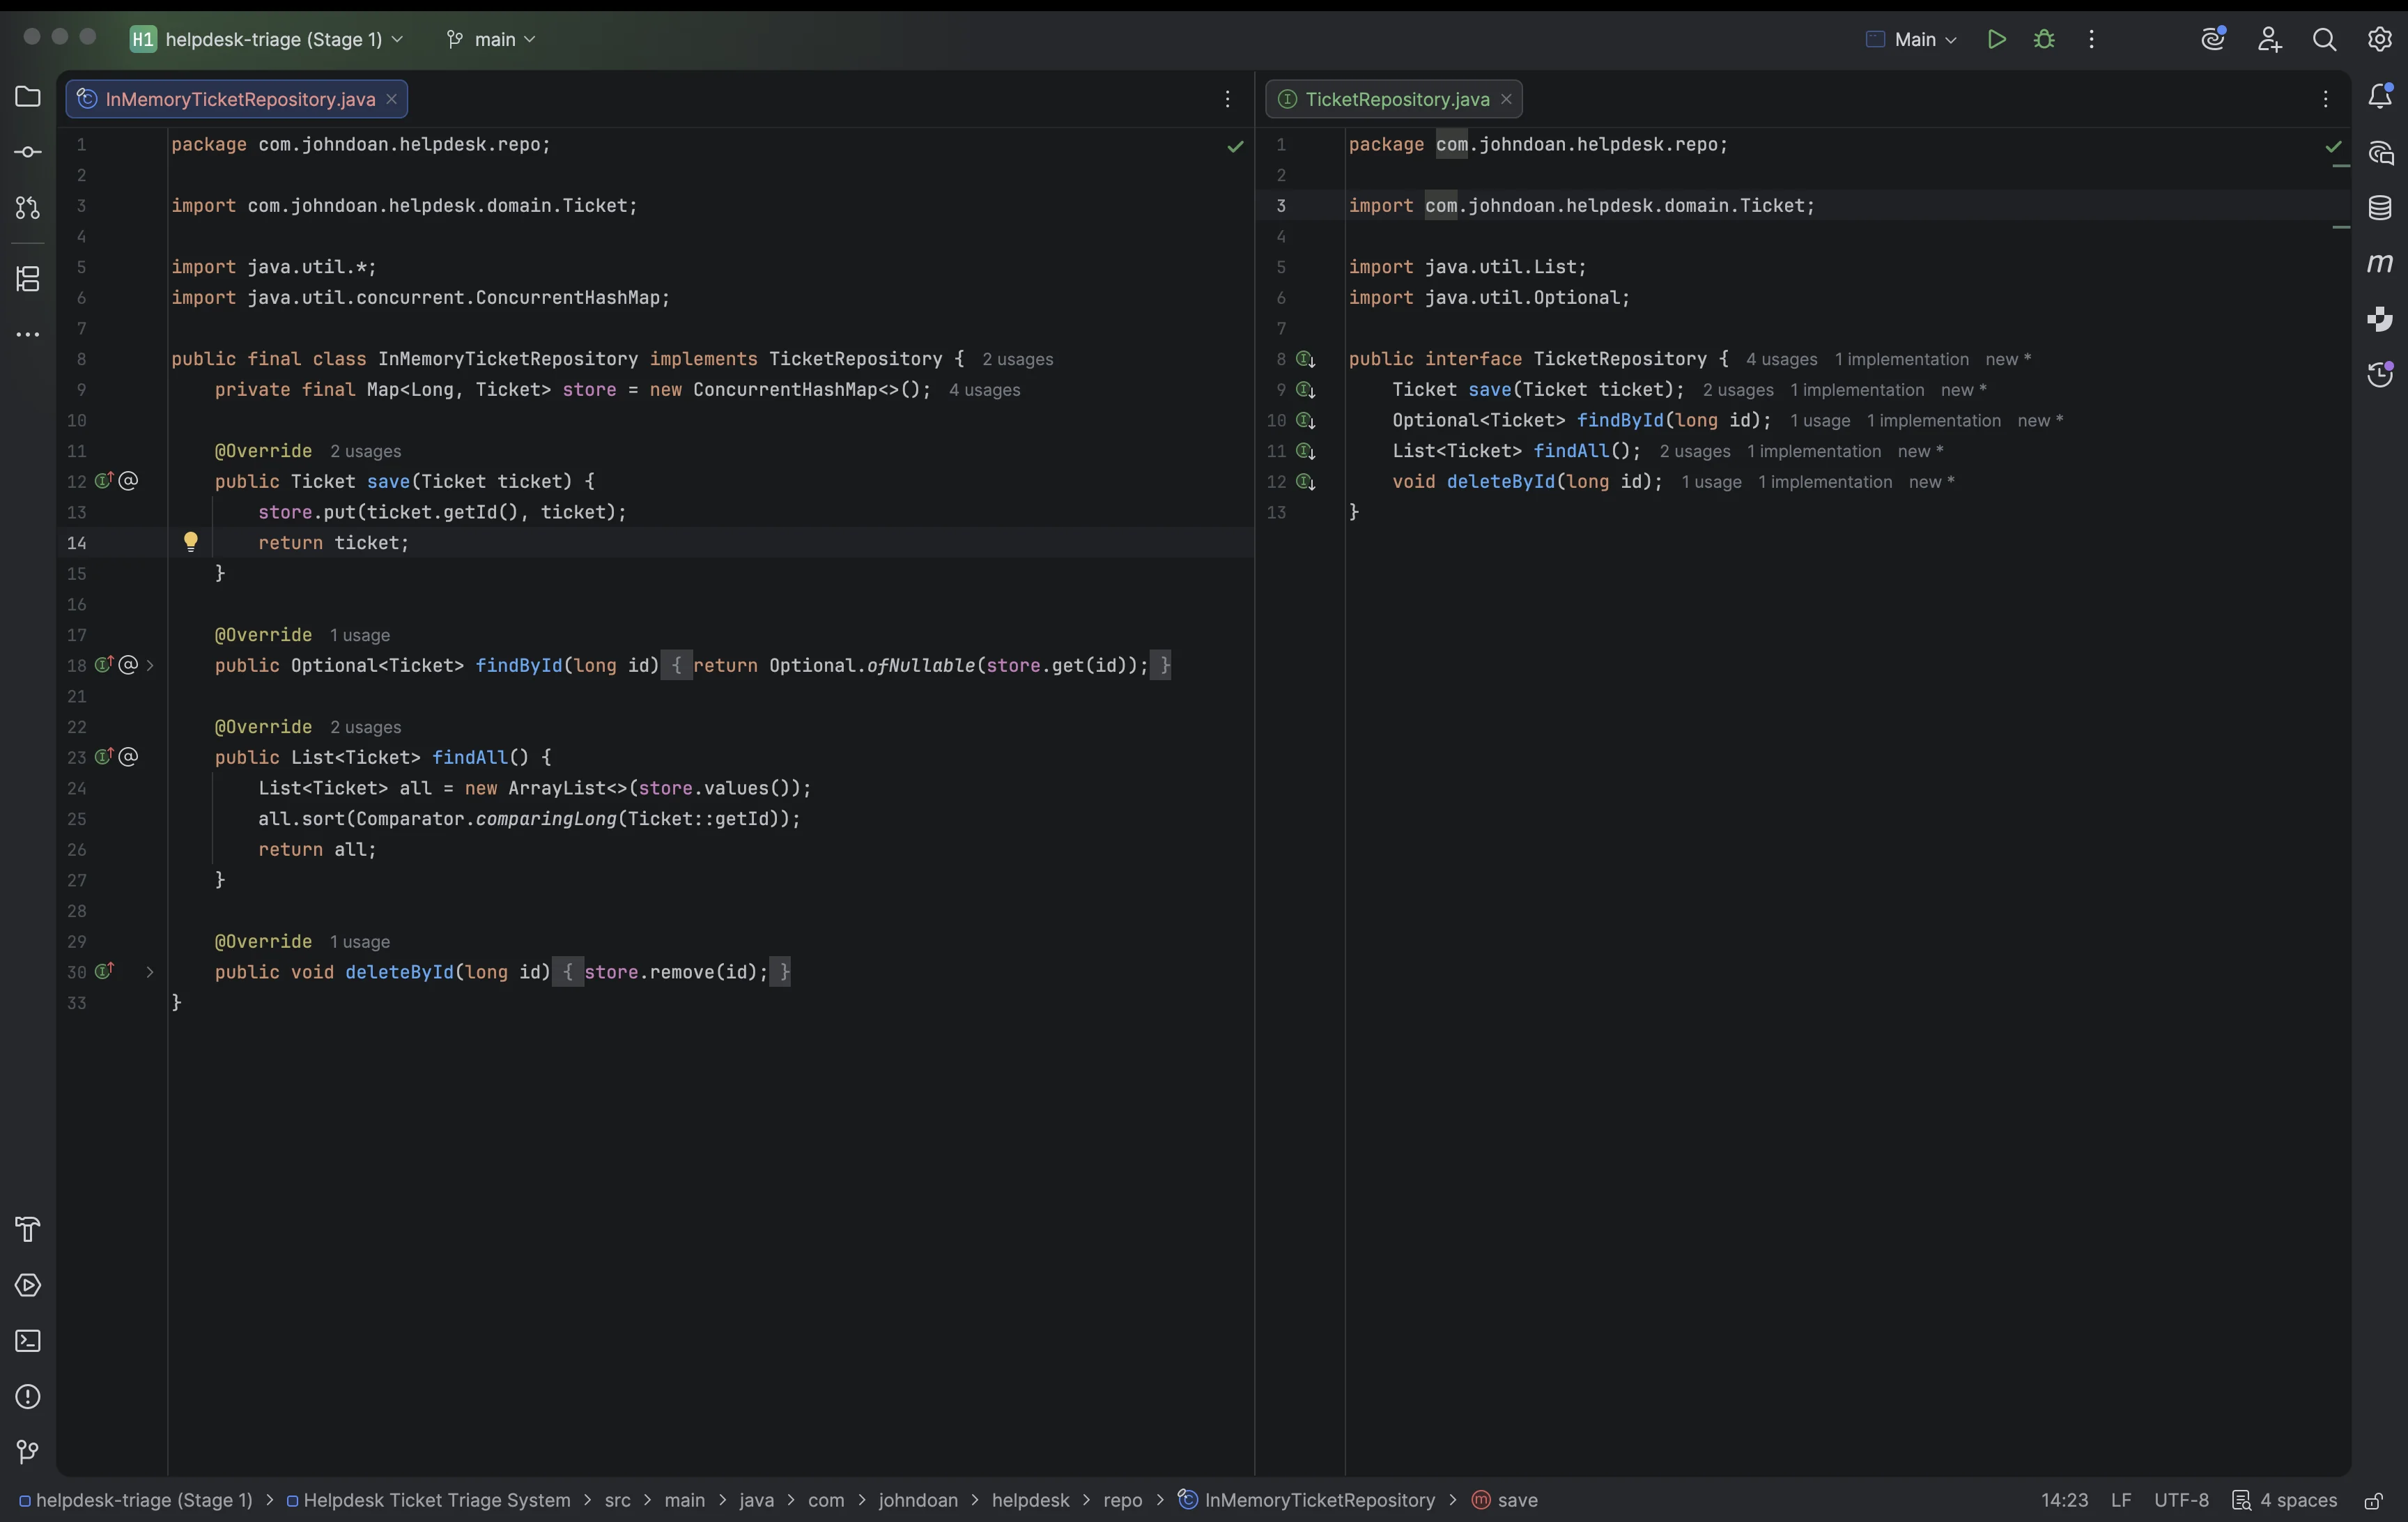This screenshot has width=2408, height=1522.
Task: Open the Maven tool window
Action: pyautogui.click(x=2380, y=263)
